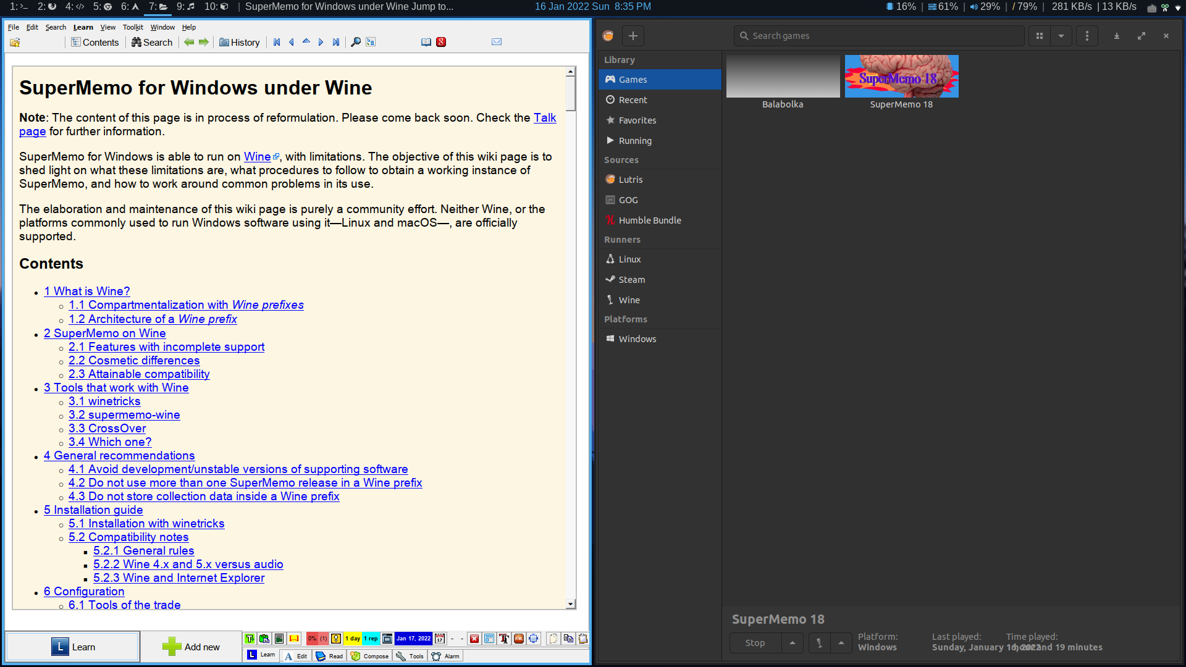
Task: Open the launch options arrow beside Stop
Action: tap(793, 642)
